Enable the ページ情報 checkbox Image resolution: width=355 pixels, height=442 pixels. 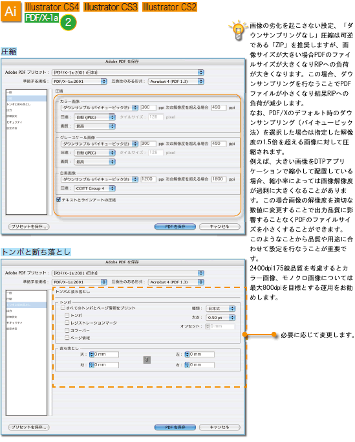pos(67,337)
